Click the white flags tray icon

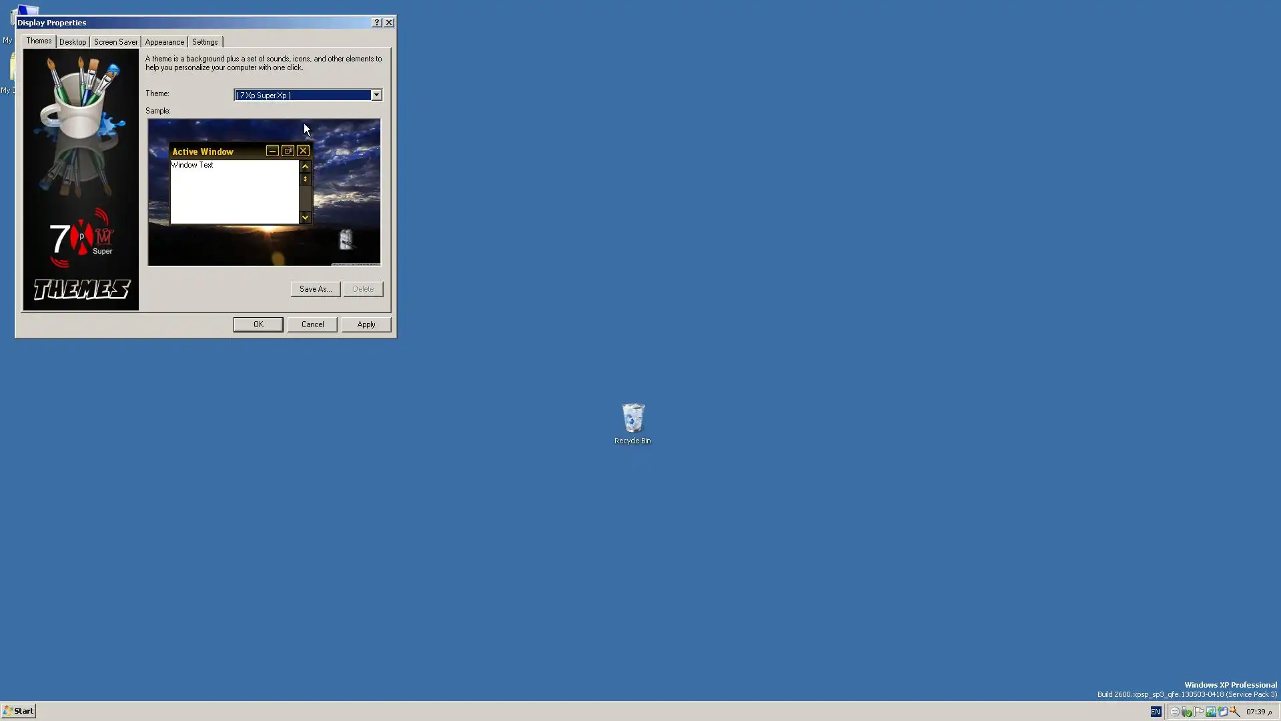click(x=1198, y=712)
